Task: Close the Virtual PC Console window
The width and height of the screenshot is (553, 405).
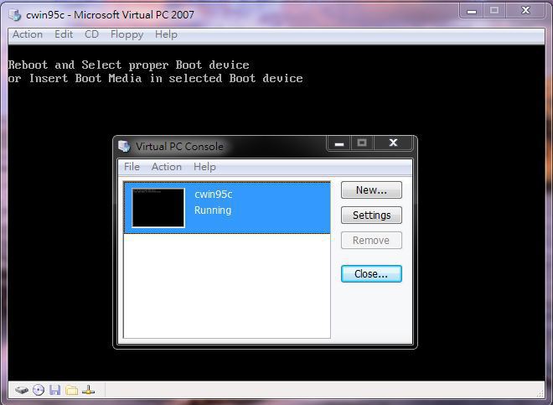Action: (393, 143)
